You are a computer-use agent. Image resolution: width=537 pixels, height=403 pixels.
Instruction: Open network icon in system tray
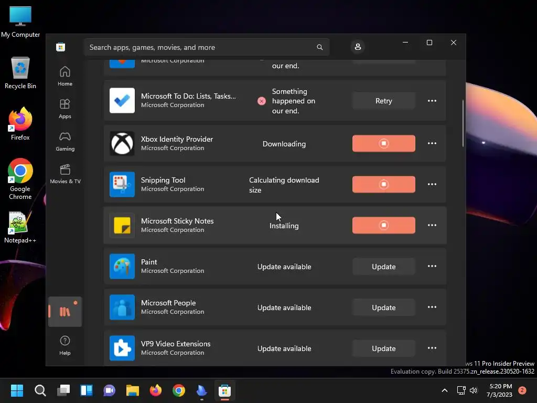click(461, 390)
